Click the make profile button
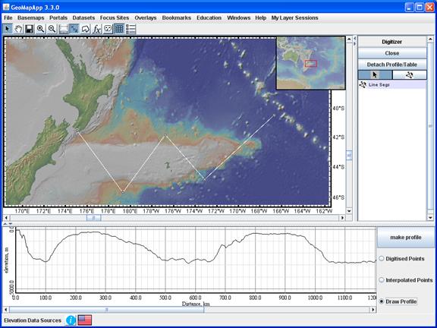This screenshot has height=328, width=437. pyautogui.click(x=405, y=238)
